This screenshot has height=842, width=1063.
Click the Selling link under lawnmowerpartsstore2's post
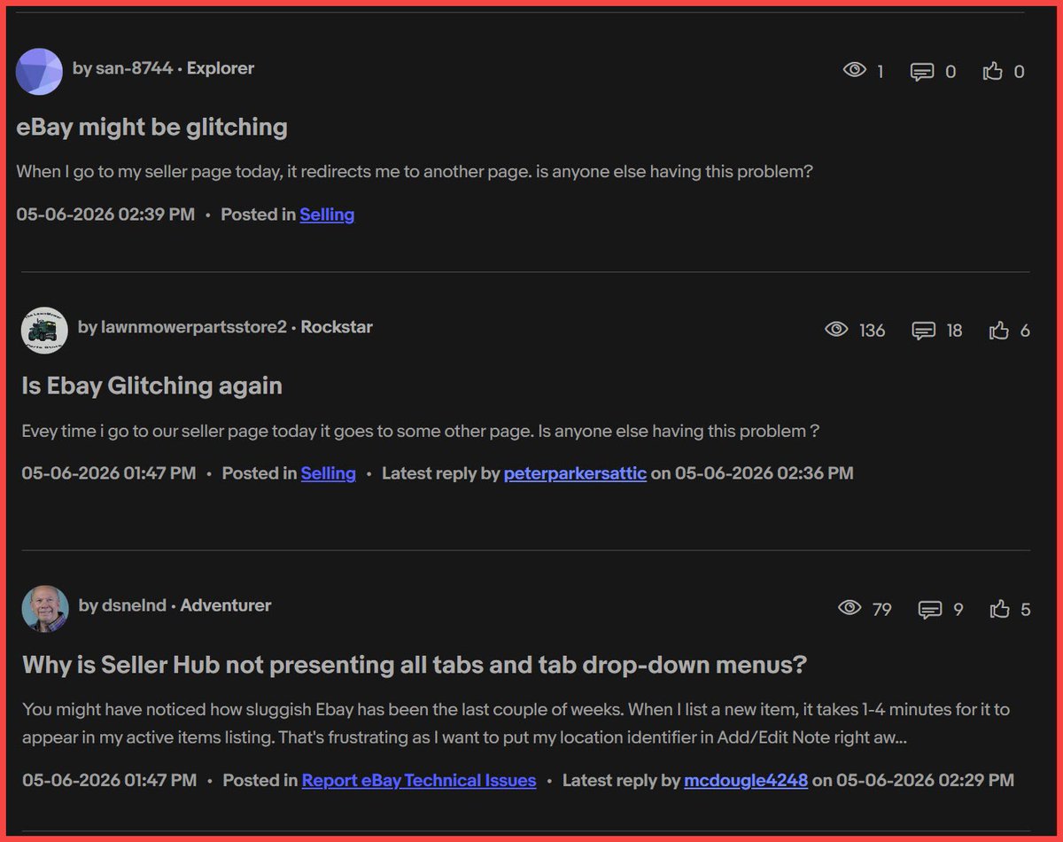coord(328,473)
